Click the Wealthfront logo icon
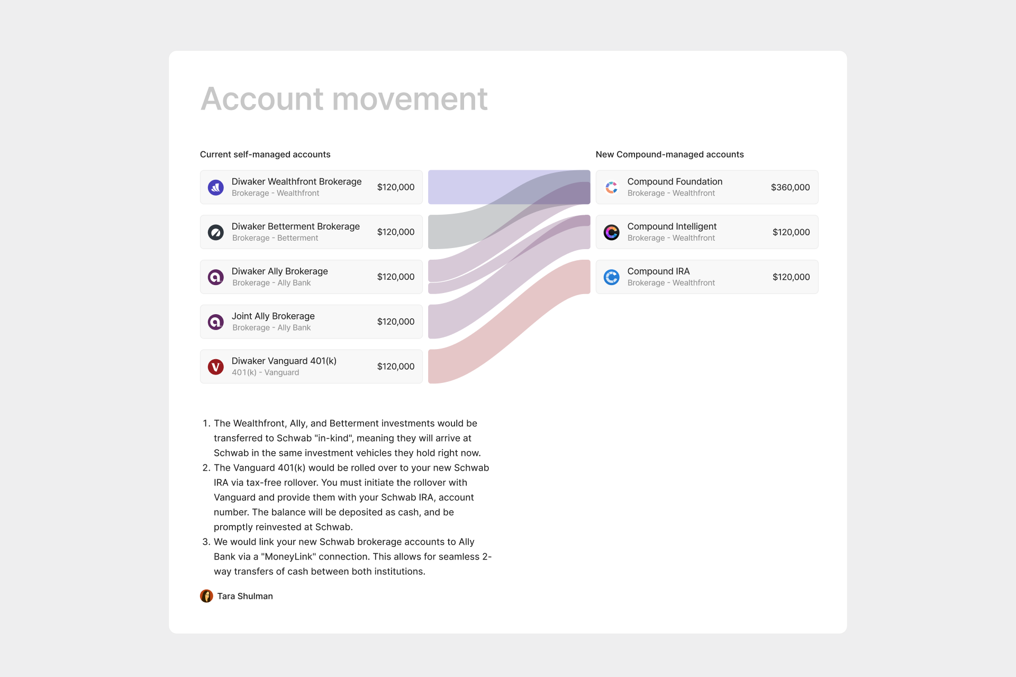 click(x=215, y=187)
